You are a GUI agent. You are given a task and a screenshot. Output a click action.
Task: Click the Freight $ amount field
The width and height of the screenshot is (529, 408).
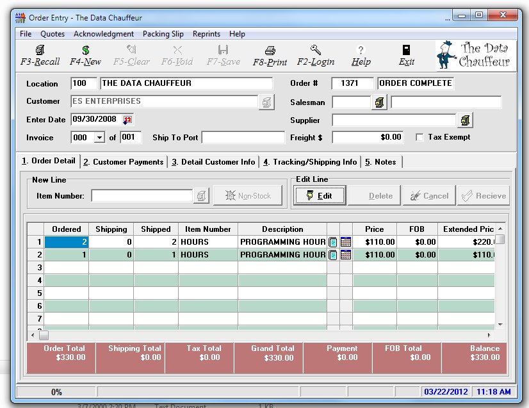click(x=368, y=137)
